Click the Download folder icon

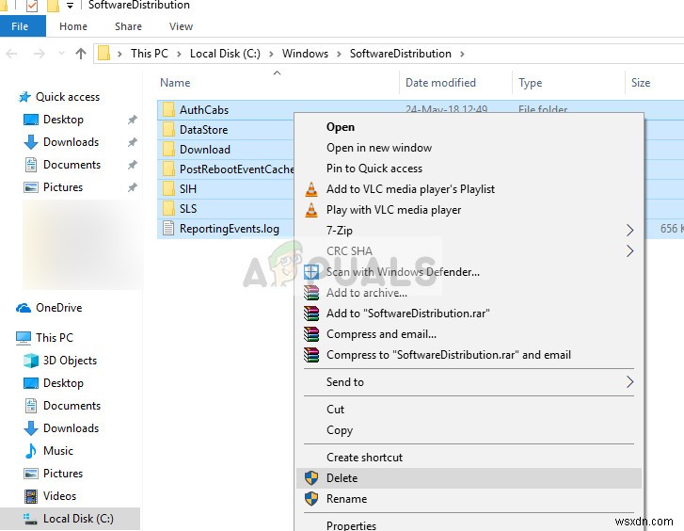click(168, 150)
